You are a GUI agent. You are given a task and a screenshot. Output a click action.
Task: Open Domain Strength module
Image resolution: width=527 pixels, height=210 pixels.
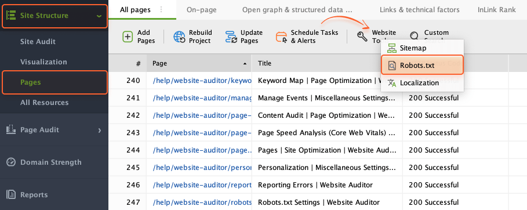(x=51, y=162)
